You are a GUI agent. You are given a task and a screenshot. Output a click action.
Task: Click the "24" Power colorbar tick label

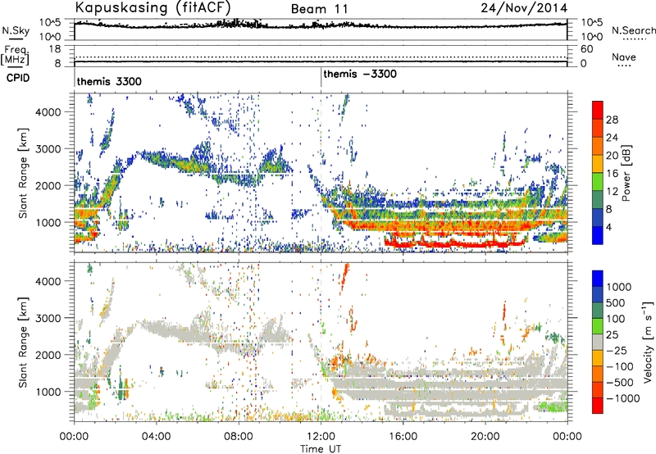coord(612,138)
